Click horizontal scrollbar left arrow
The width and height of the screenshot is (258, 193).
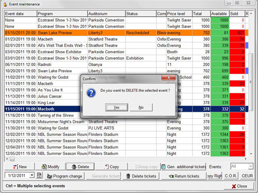pyautogui.click(x=7, y=159)
